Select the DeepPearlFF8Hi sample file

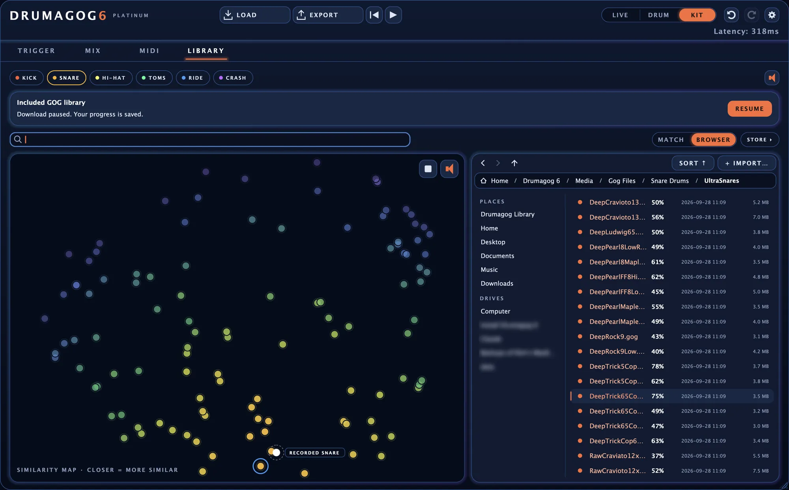click(672, 277)
